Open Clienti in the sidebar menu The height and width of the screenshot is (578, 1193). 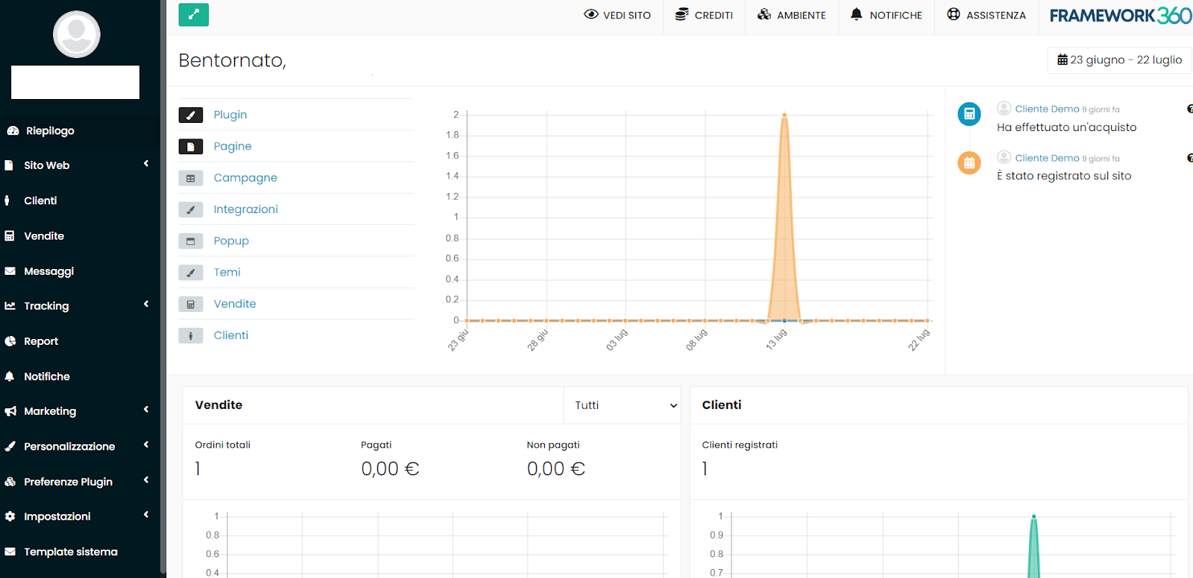[x=40, y=200]
